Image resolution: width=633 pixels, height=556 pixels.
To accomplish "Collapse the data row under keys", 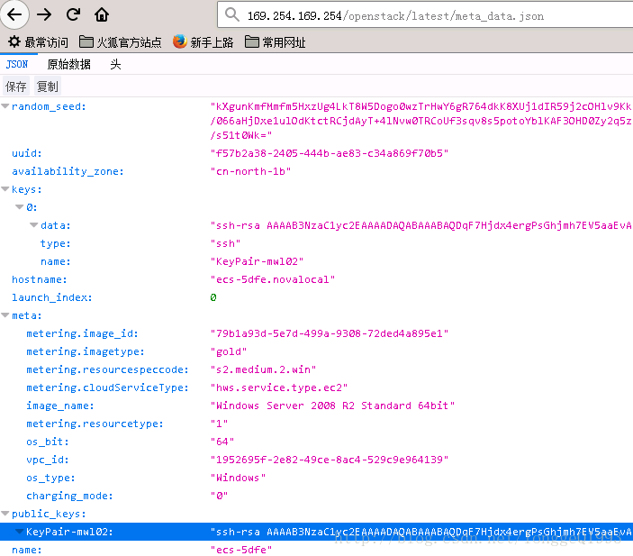I will 34,225.
